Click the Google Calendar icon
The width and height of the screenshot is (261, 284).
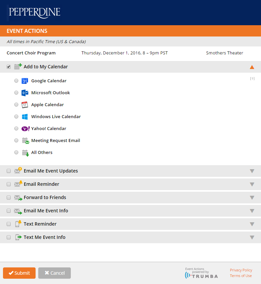[25, 81]
